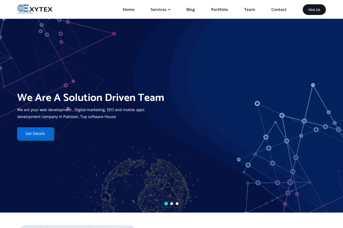Click the Hire Us button
343x228 pixels.
point(314,10)
